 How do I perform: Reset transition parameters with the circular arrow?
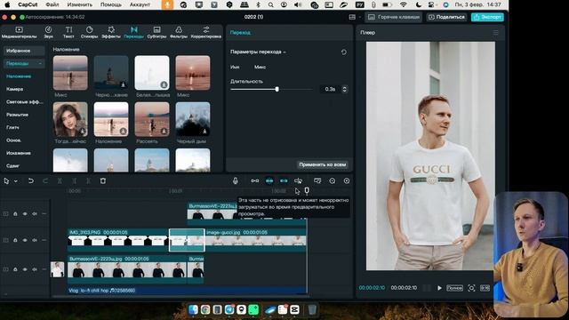pos(344,52)
